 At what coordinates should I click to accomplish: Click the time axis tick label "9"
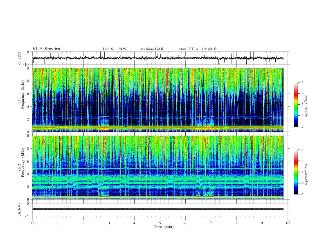[262, 223]
